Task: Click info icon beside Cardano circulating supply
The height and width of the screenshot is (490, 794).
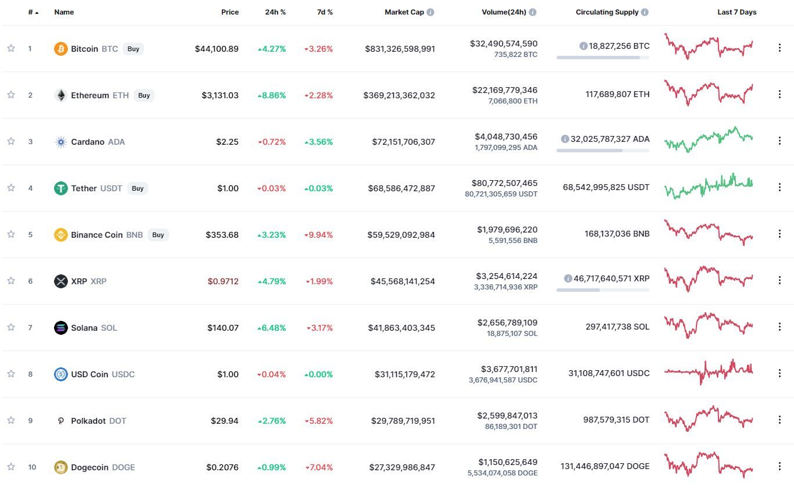Action: pos(565,139)
